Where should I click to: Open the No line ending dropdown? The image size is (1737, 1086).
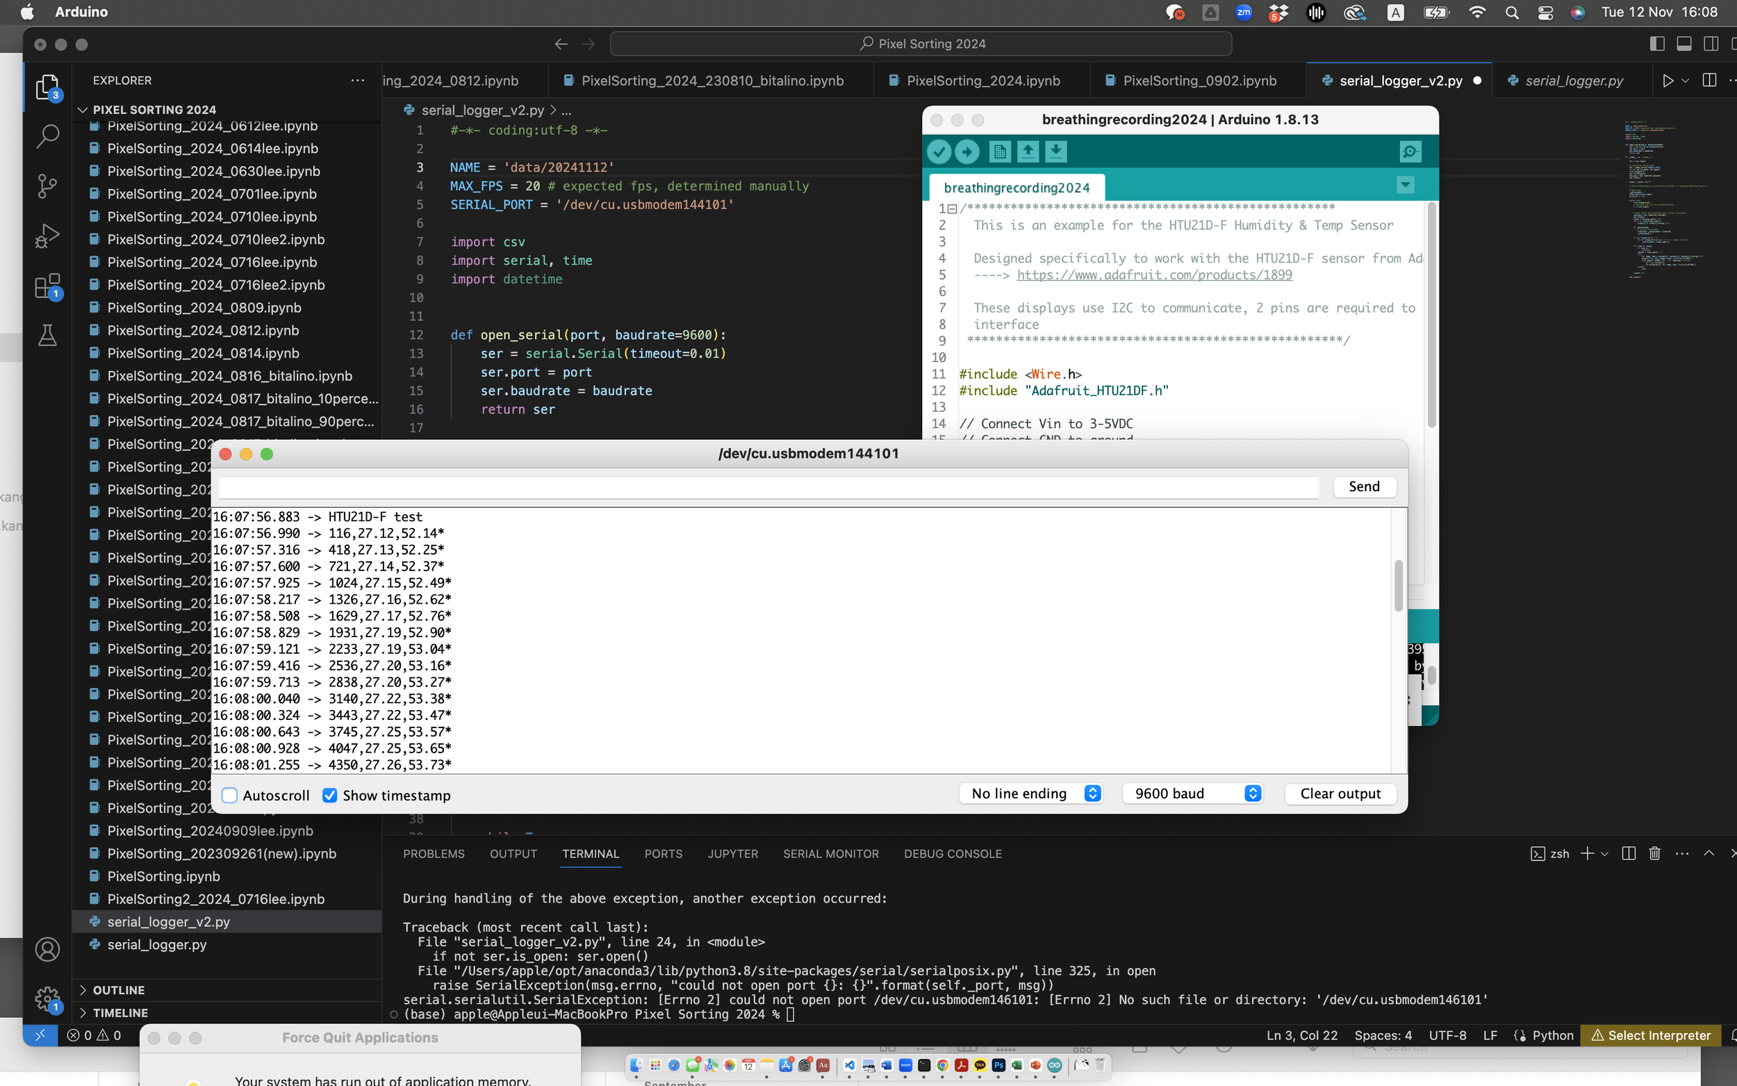[1030, 793]
